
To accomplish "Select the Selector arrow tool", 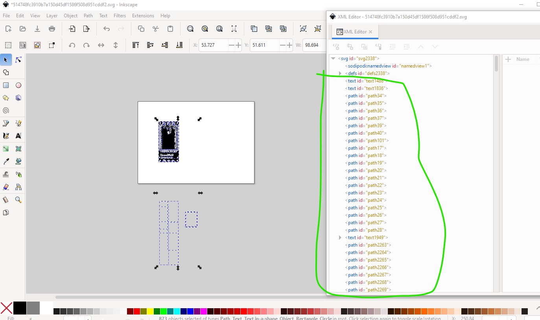I will tap(6, 60).
